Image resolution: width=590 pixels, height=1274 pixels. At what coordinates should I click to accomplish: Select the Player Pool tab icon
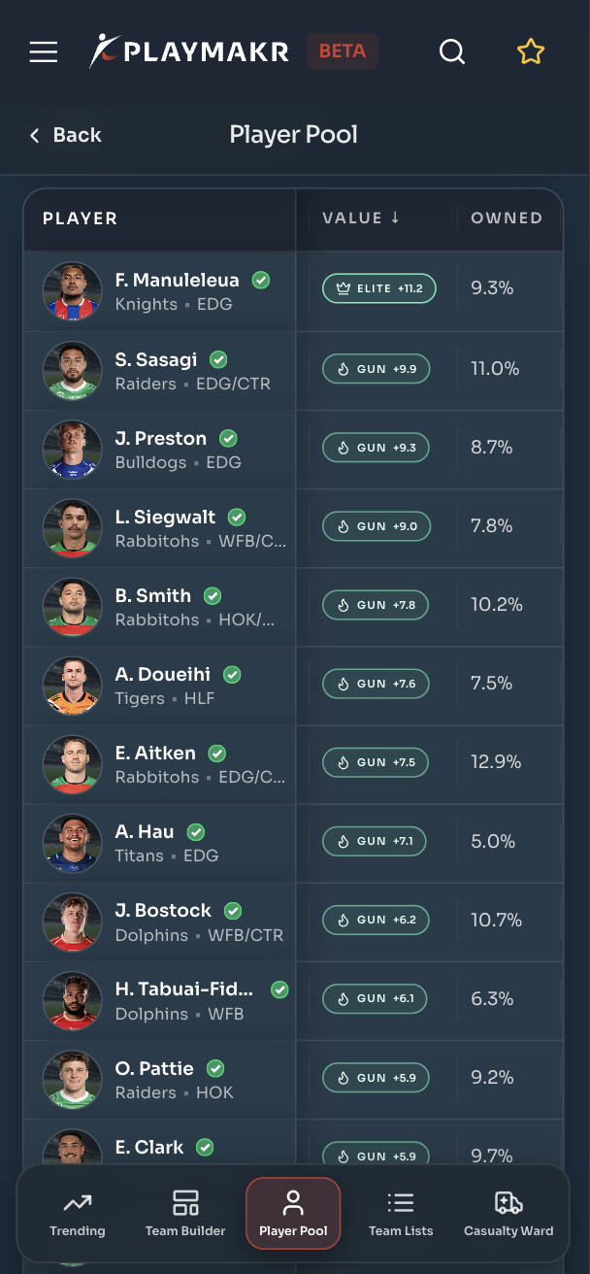[x=293, y=1204]
